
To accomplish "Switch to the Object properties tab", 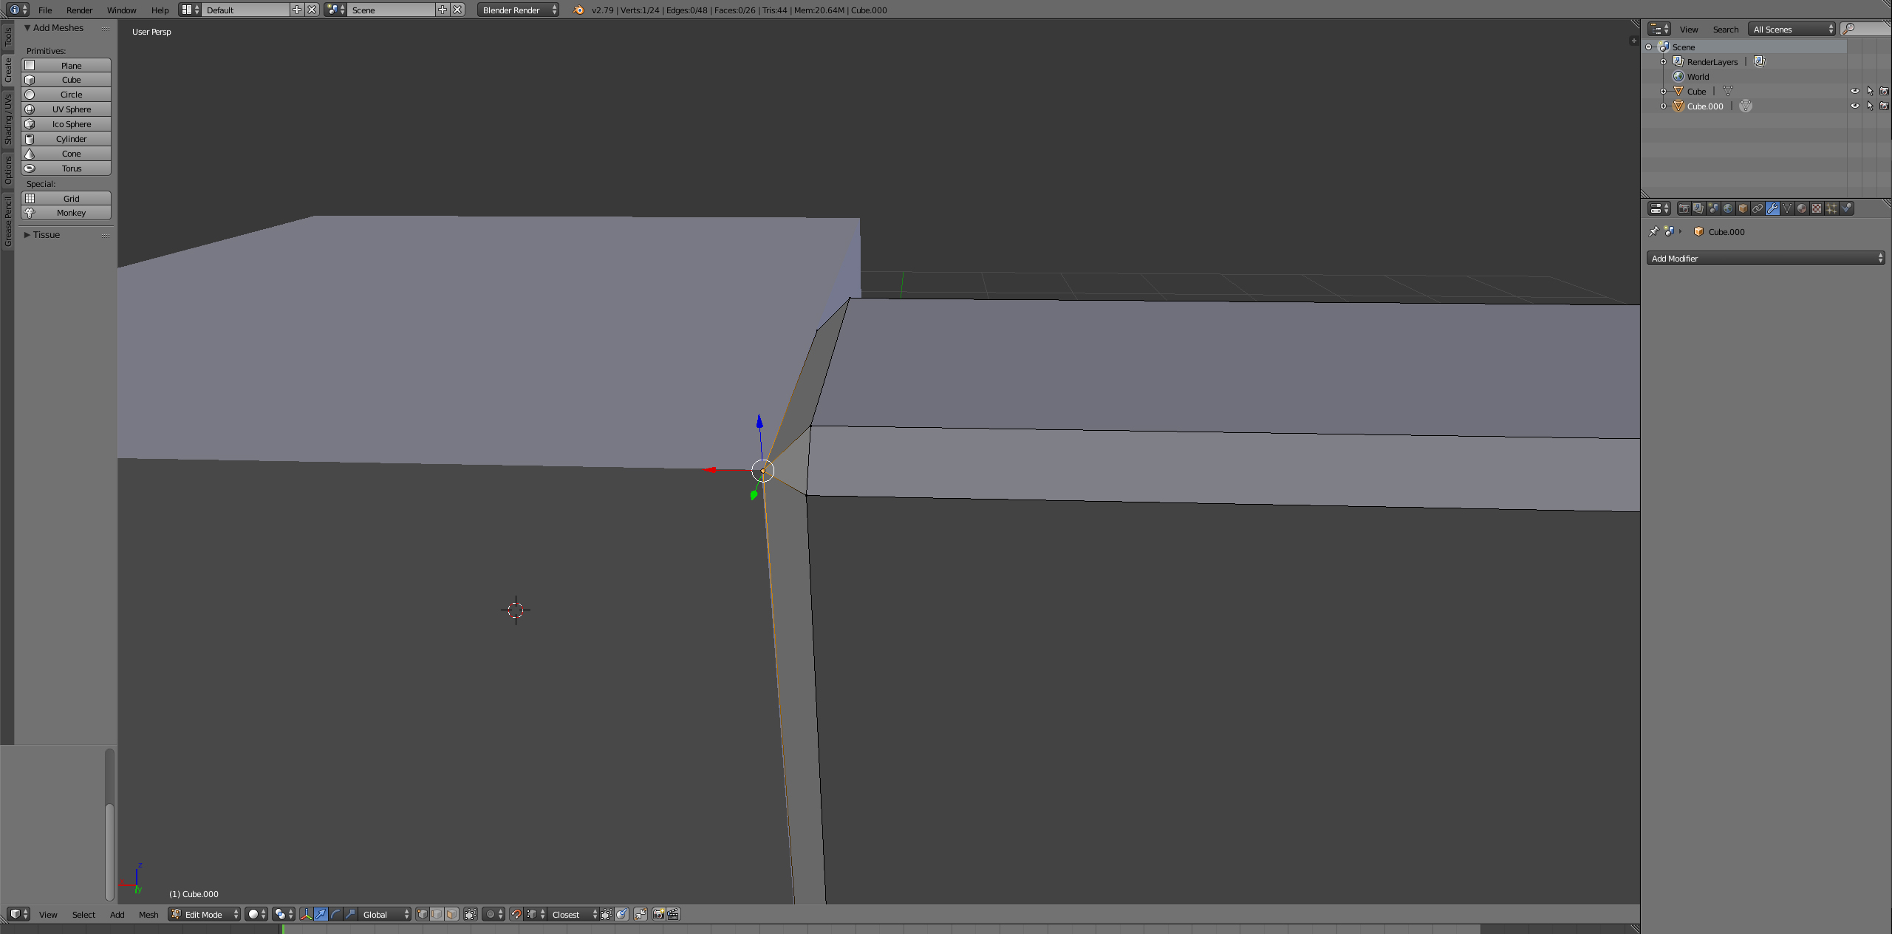I will tap(1744, 208).
